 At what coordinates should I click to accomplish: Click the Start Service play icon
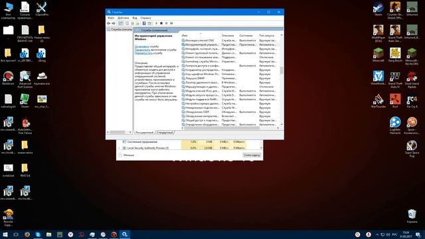(x=156, y=23)
